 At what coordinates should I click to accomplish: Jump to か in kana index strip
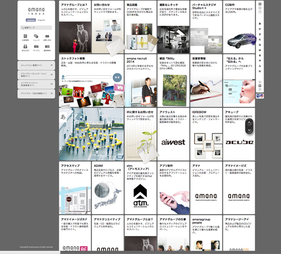click(x=260, y=29)
